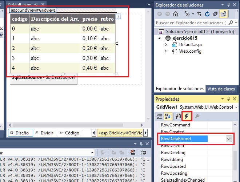Click the Forward arrow in Solution Explorer toolbar
The width and height of the screenshot is (240, 182).
(168, 14)
